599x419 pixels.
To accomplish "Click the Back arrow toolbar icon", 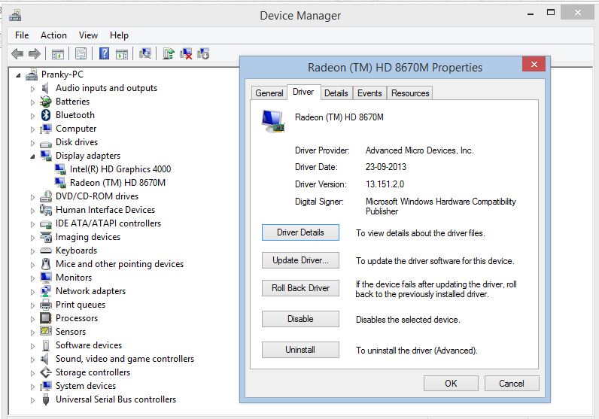I will [17, 53].
